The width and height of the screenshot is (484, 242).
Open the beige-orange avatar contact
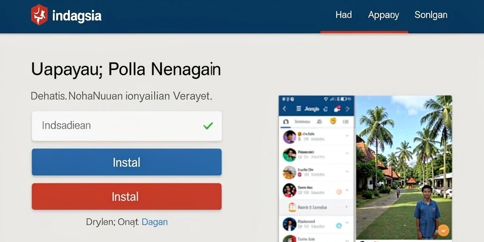pos(290,172)
